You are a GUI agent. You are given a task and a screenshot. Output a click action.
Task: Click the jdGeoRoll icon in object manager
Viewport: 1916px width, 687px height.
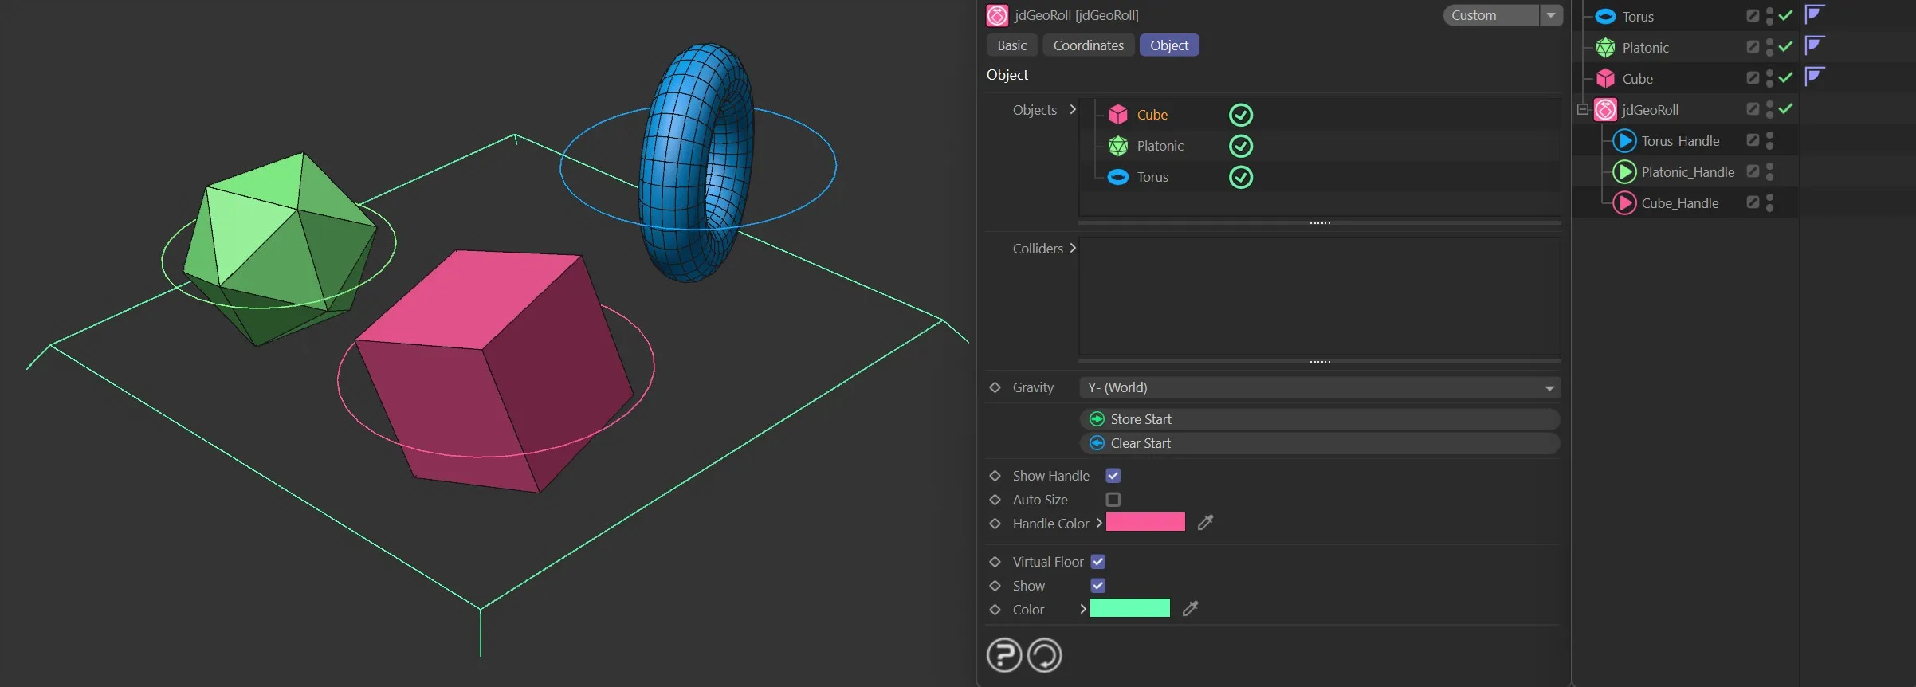tap(1605, 110)
